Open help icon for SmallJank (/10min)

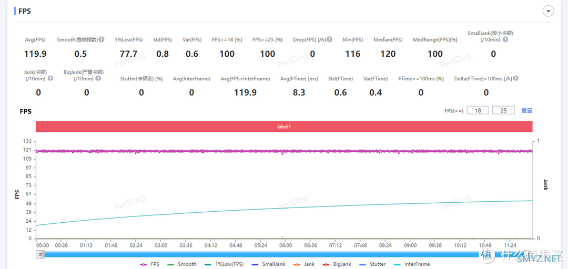click(x=505, y=39)
